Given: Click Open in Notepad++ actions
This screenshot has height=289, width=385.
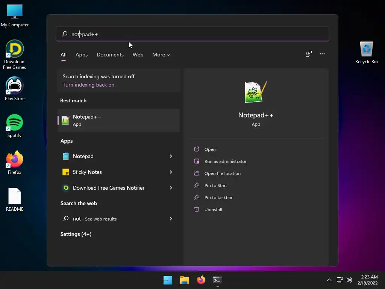Looking at the screenshot, I should (210, 149).
